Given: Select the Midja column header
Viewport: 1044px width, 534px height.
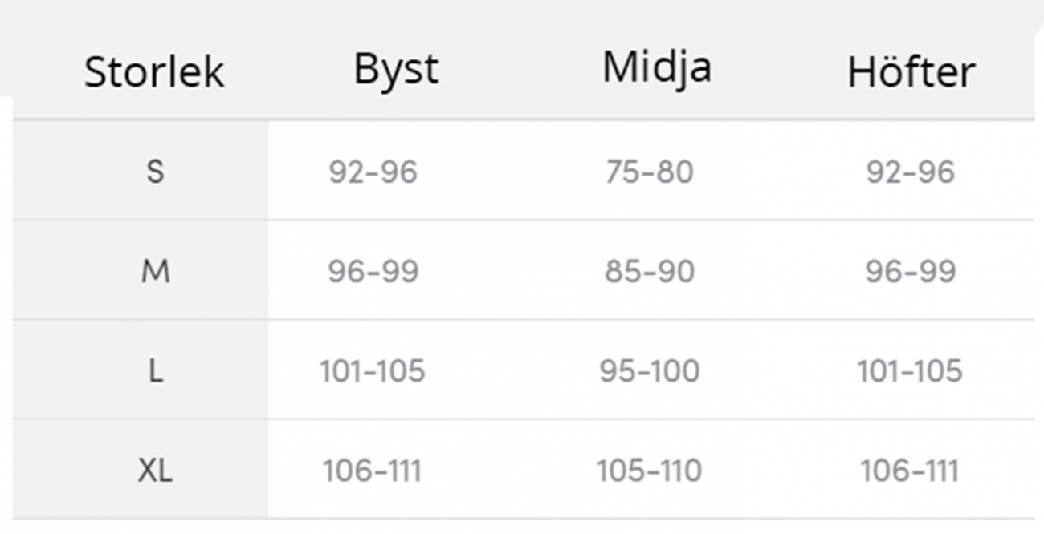Looking at the screenshot, I should pyautogui.click(x=656, y=67).
